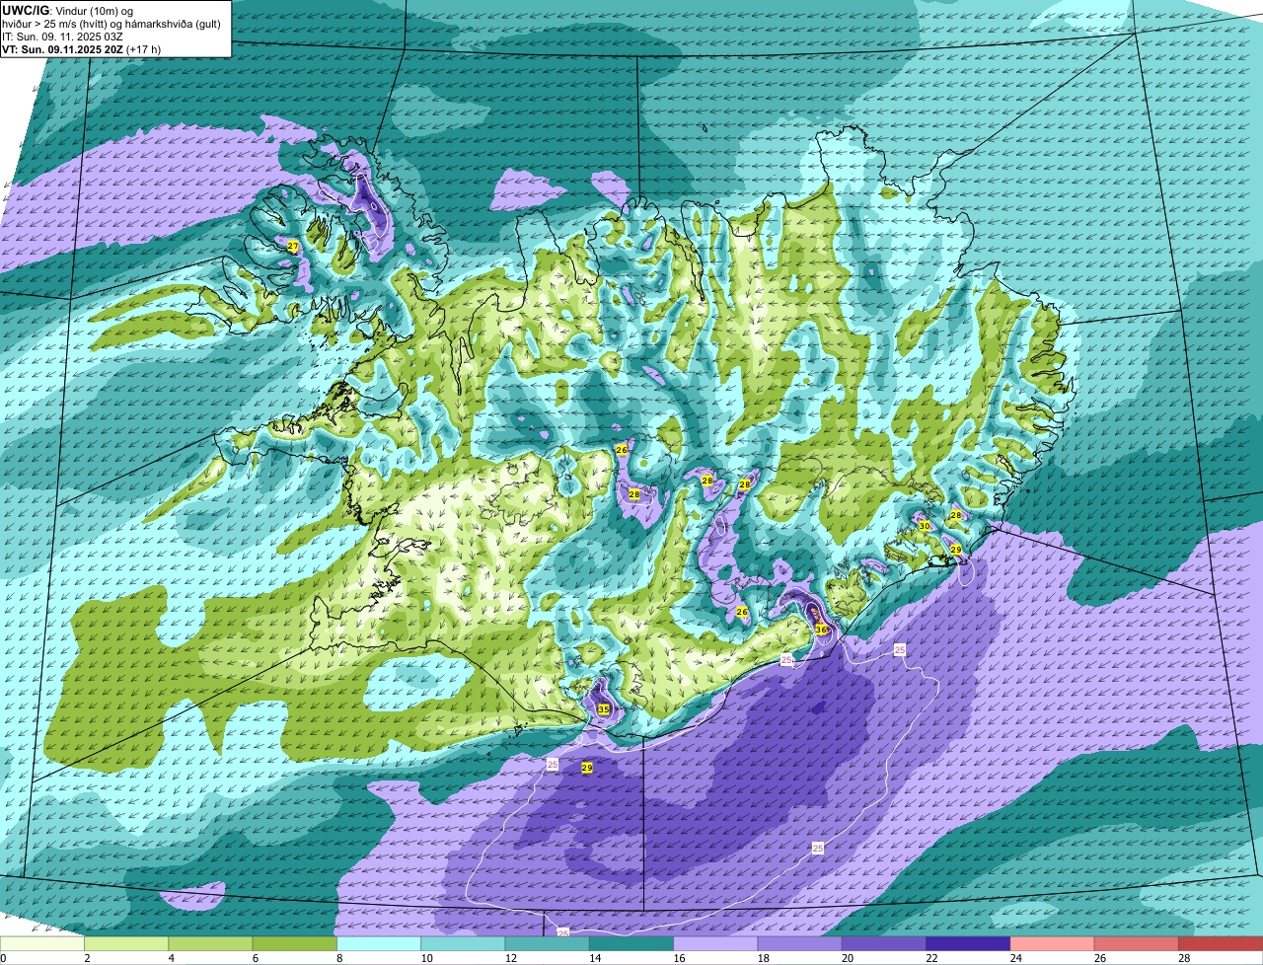
Task: Click the legend tick label 20
Action: coord(846,958)
